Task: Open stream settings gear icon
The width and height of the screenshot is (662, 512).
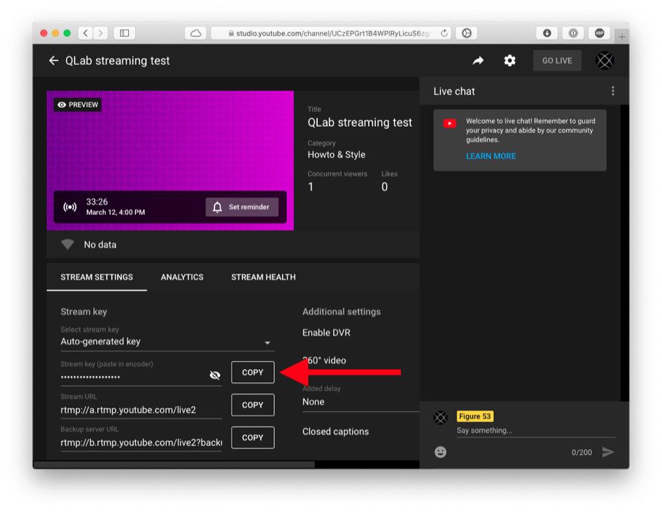Action: coord(510,61)
